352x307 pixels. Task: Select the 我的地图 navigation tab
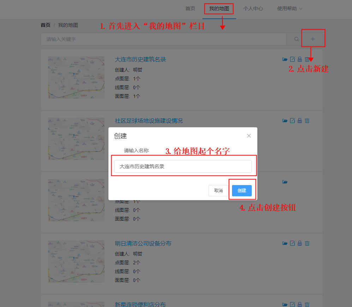click(219, 8)
